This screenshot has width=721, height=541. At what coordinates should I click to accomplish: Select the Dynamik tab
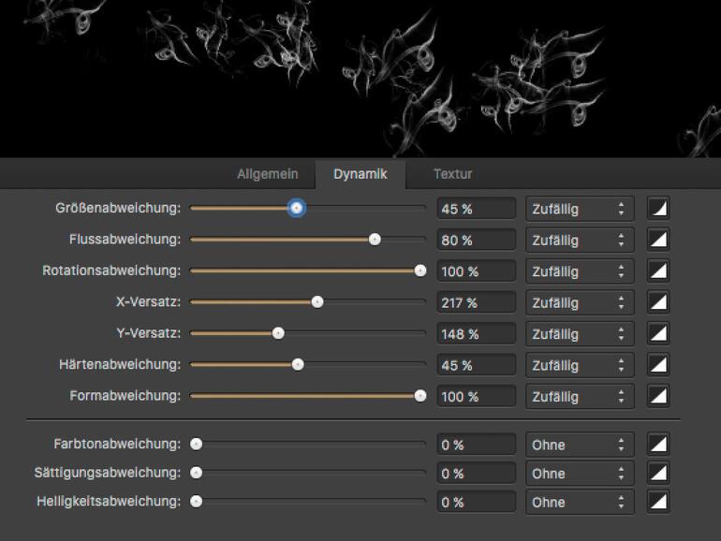coord(360,174)
